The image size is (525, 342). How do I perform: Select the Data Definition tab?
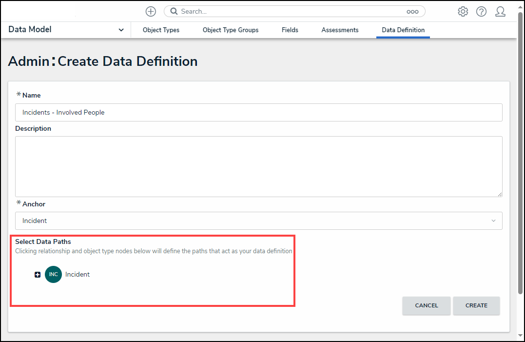coord(403,30)
